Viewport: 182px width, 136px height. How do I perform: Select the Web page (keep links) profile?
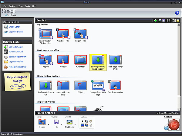[115, 62]
